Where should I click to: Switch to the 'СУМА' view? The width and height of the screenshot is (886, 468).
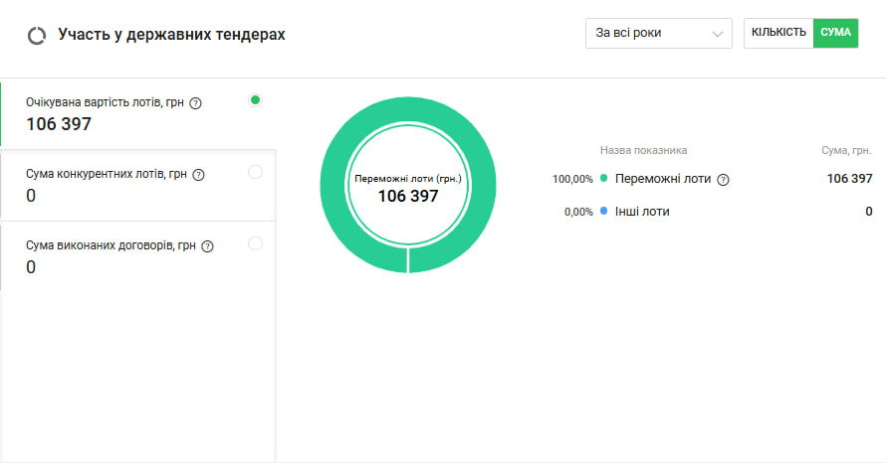835,33
